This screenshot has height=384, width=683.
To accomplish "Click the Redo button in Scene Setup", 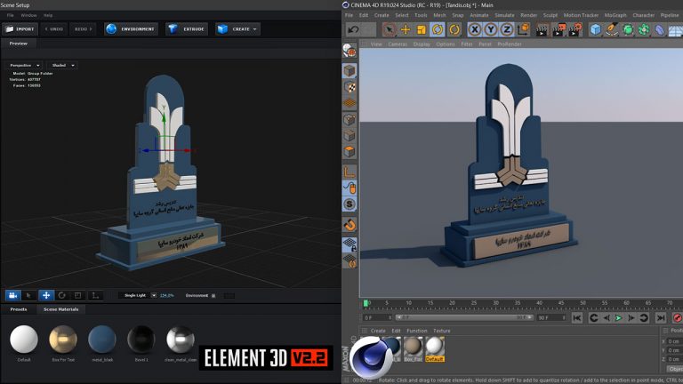I will click(x=83, y=29).
